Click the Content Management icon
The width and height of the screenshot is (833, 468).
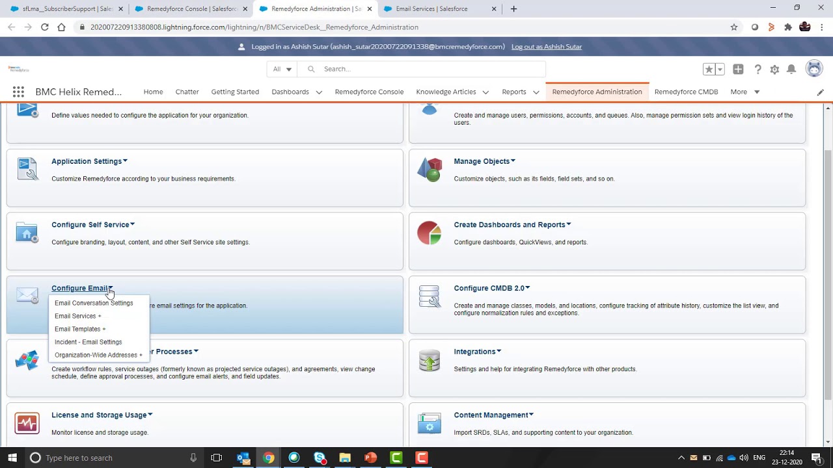[x=430, y=423]
